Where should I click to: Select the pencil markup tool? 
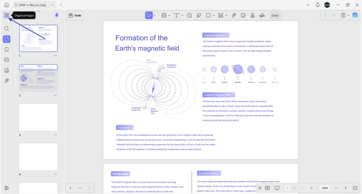[x=199, y=15]
